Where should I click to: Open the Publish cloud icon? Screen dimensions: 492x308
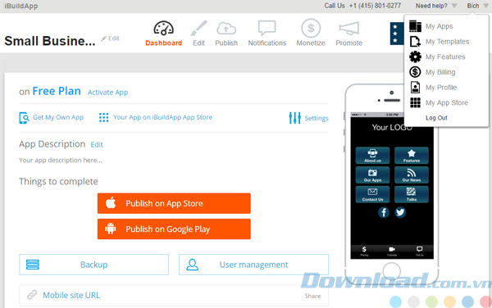click(226, 29)
